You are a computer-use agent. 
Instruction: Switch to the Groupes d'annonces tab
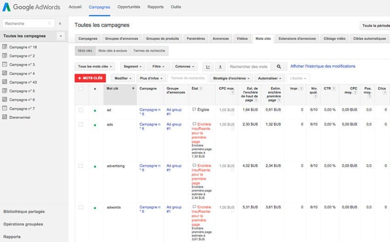pyautogui.click(x=122, y=39)
